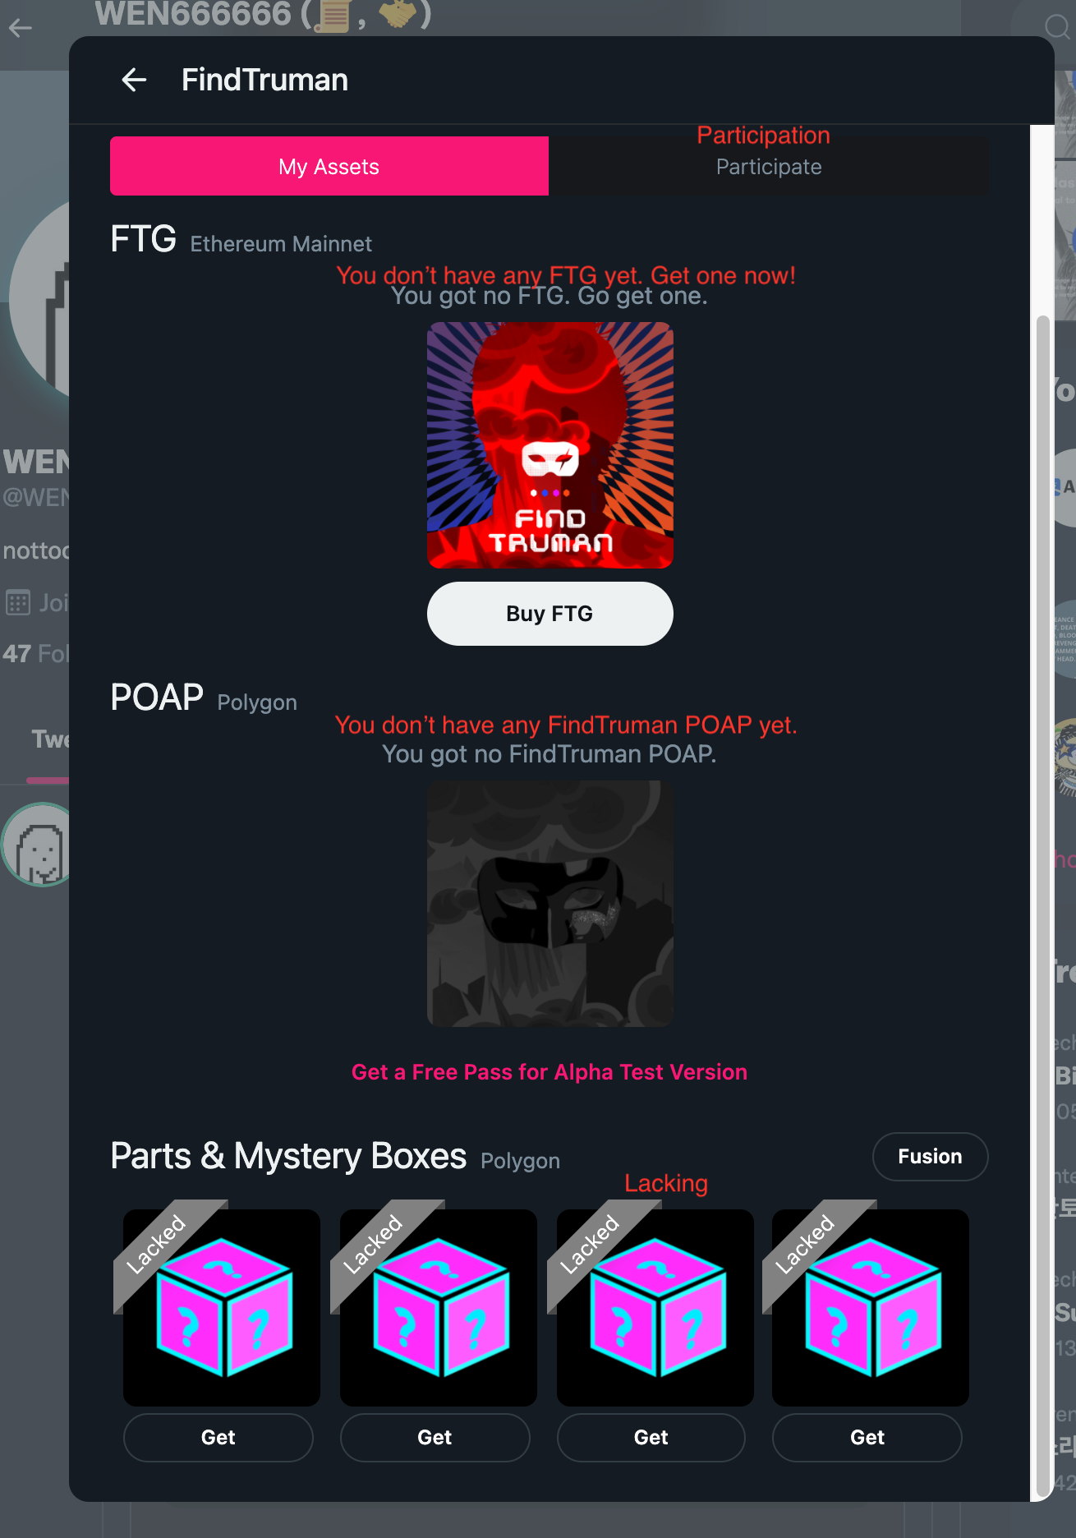This screenshot has width=1076, height=1538.
Task: Click the profile avatar under the Tweets tab
Action: click(37, 845)
